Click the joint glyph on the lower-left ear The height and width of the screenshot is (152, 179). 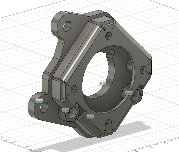(x=39, y=100)
